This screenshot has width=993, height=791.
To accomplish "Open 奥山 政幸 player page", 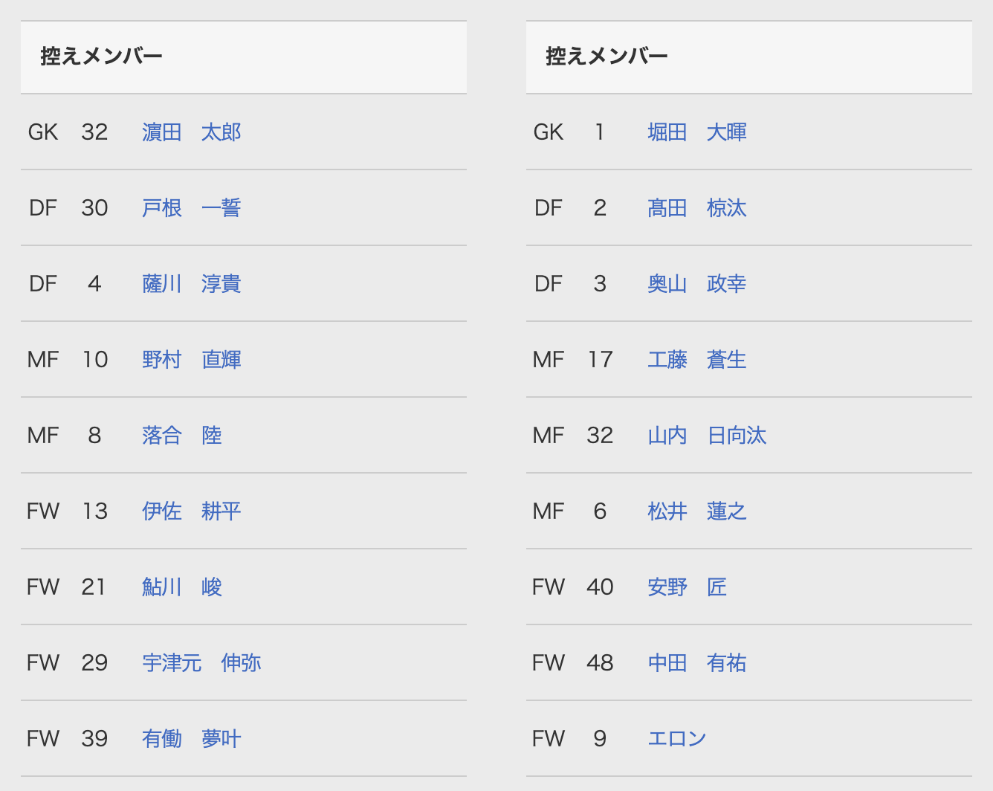I will (x=697, y=284).
